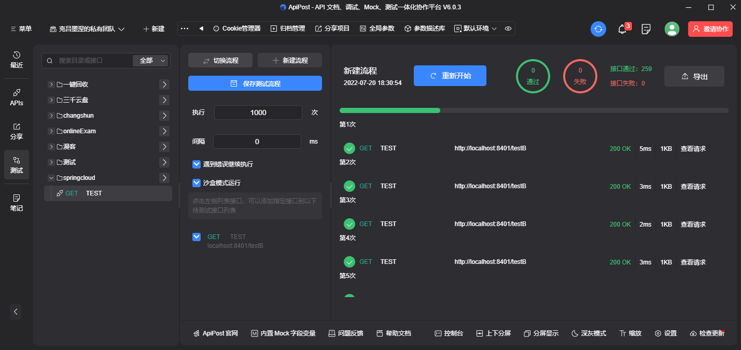Uncheck 遇到错误继续执行 checkbox
Viewport: 741px width, 350px height.
coord(197,164)
